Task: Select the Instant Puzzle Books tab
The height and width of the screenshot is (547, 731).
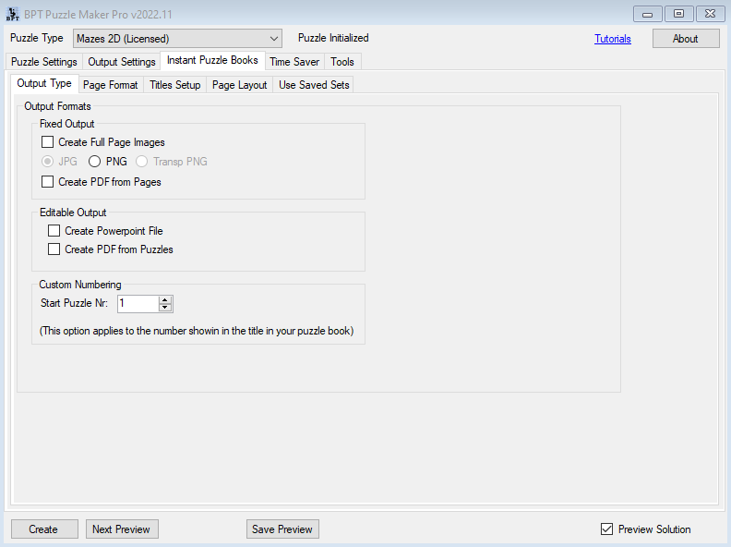Action: click(x=212, y=60)
